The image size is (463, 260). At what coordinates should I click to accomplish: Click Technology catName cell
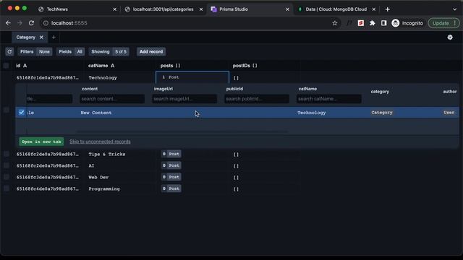(103, 78)
